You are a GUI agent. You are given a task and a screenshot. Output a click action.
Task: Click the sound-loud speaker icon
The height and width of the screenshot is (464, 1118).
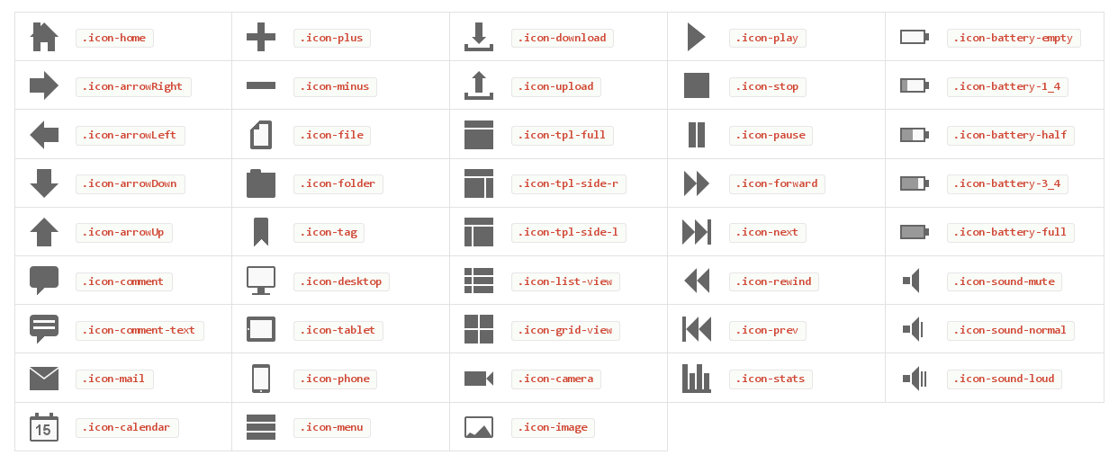(915, 379)
